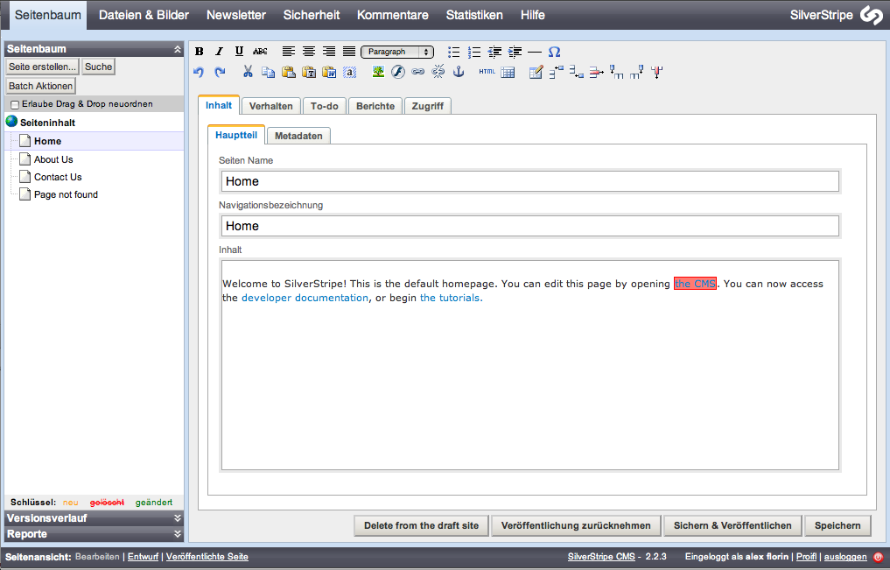Open the Sicherheit section
The image size is (890, 570).
click(x=312, y=15)
